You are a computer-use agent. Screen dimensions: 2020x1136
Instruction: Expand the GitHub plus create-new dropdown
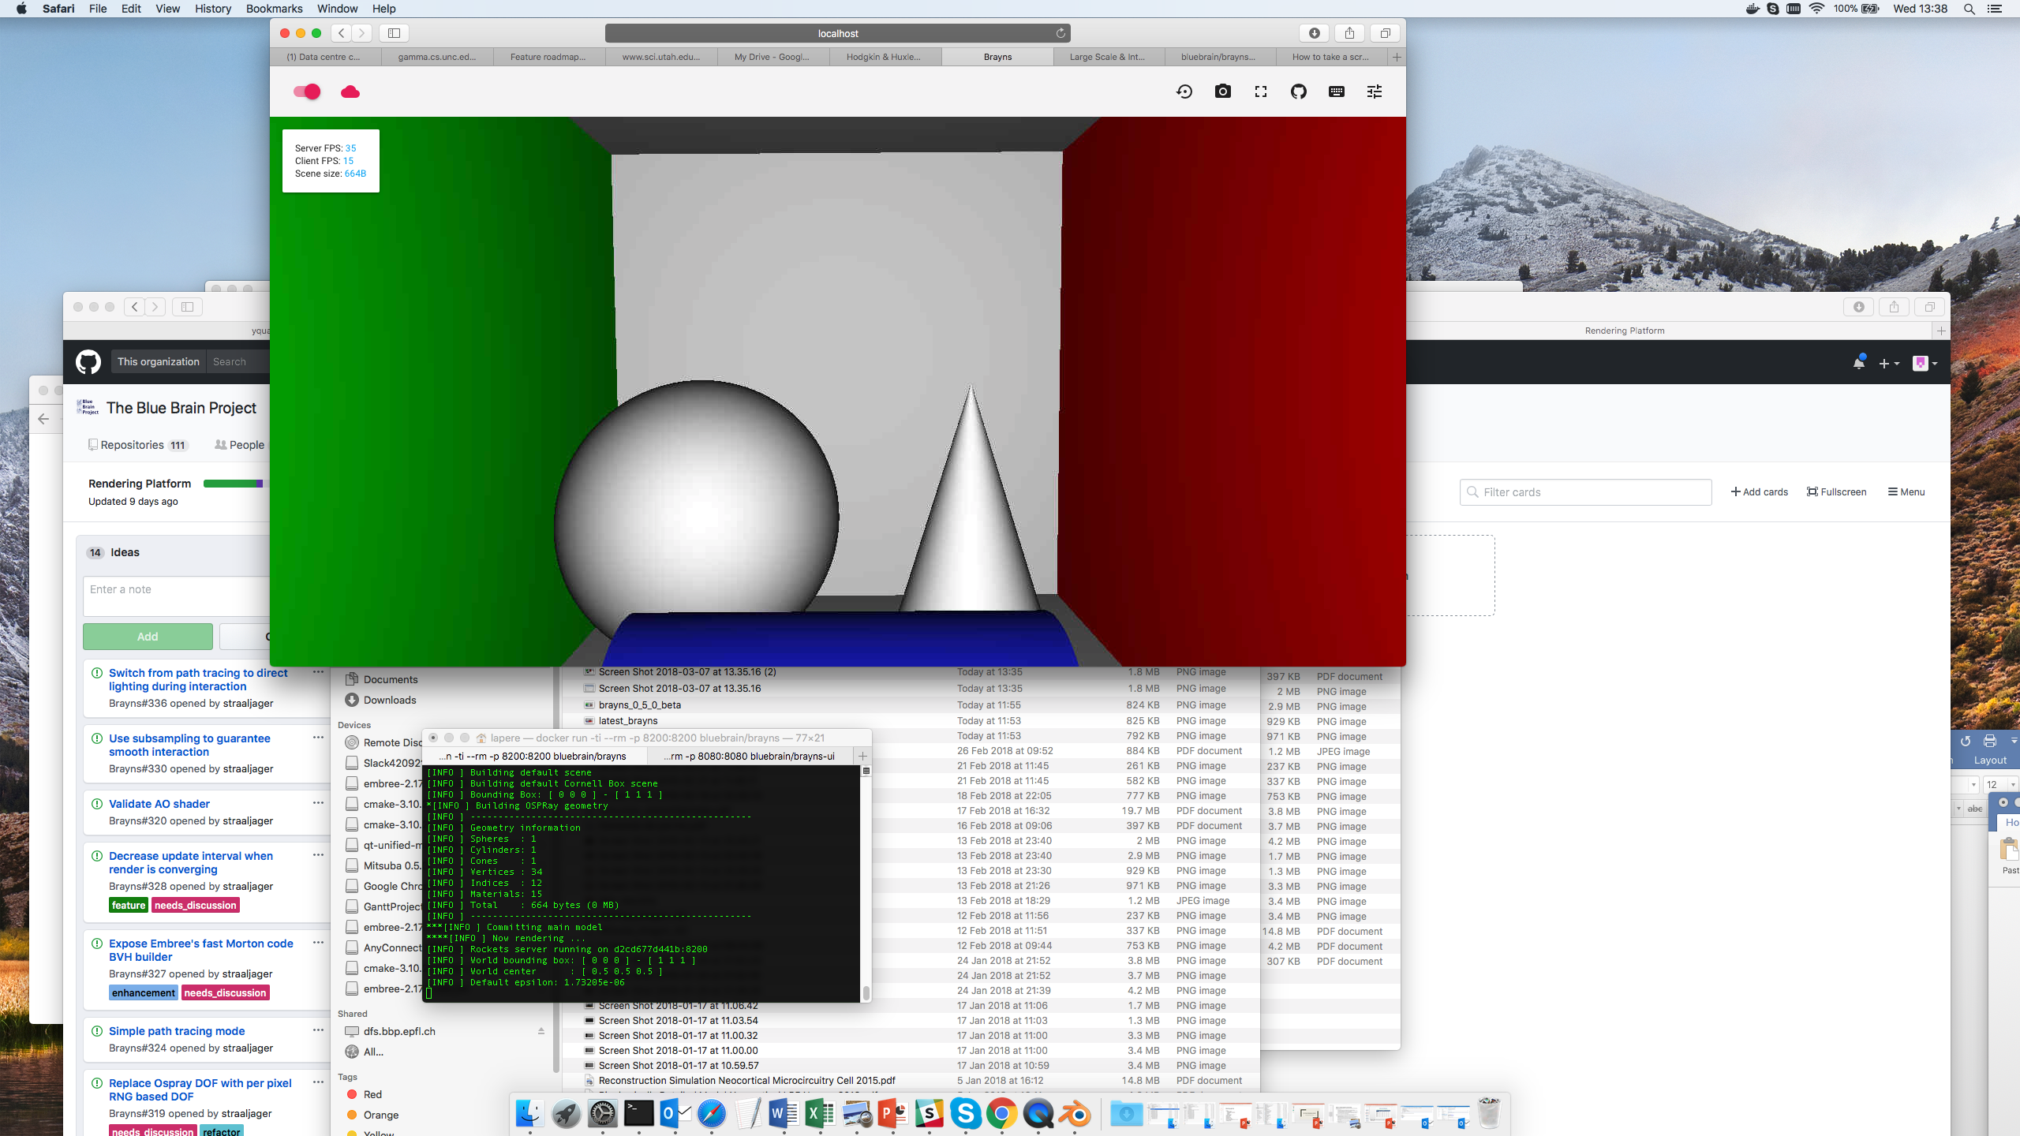(1889, 364)
